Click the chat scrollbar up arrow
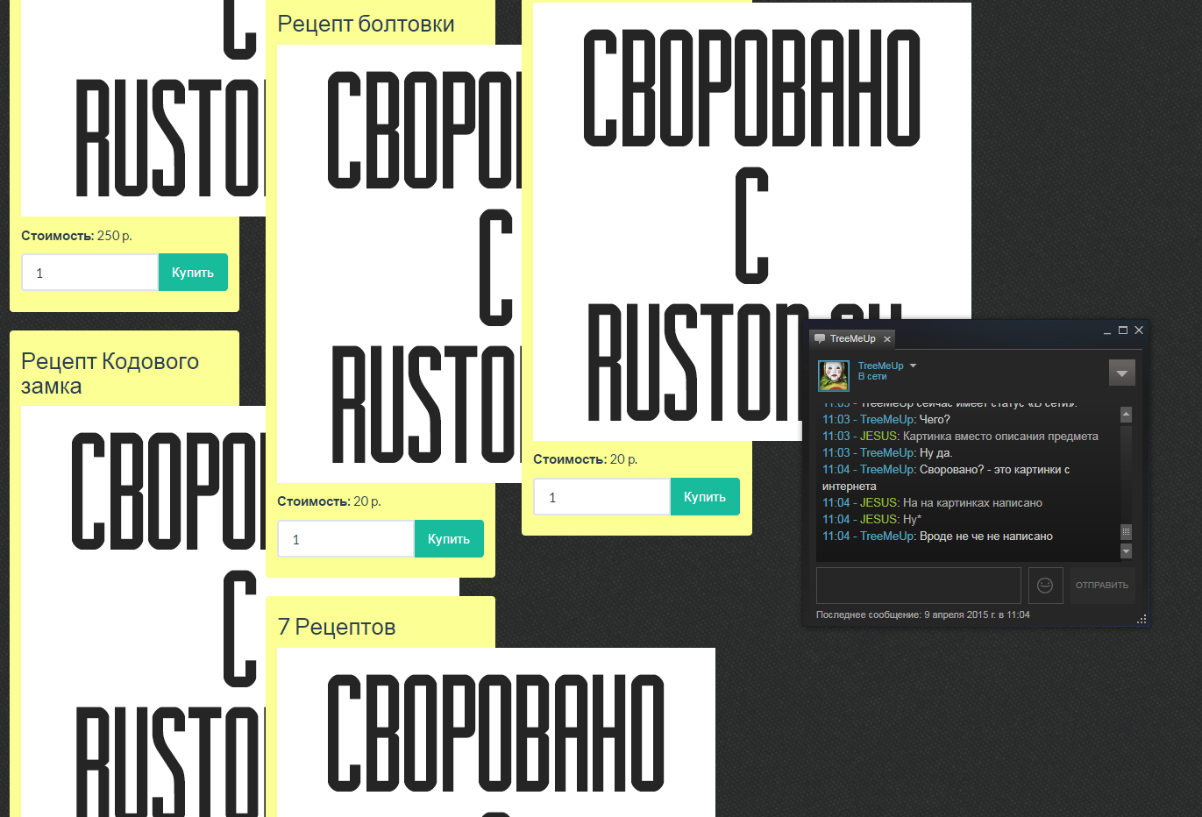 1127,415
